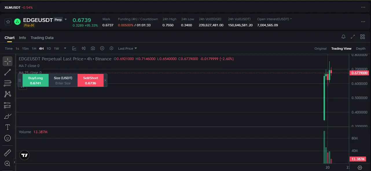Click the Perp contract type badge
The width and height of the screenshot is (371, 171).
[x=58, y=20]
